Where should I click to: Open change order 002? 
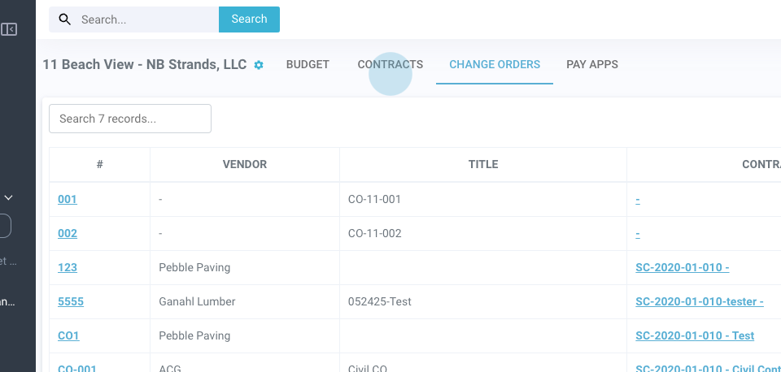(x=68, y=233)
